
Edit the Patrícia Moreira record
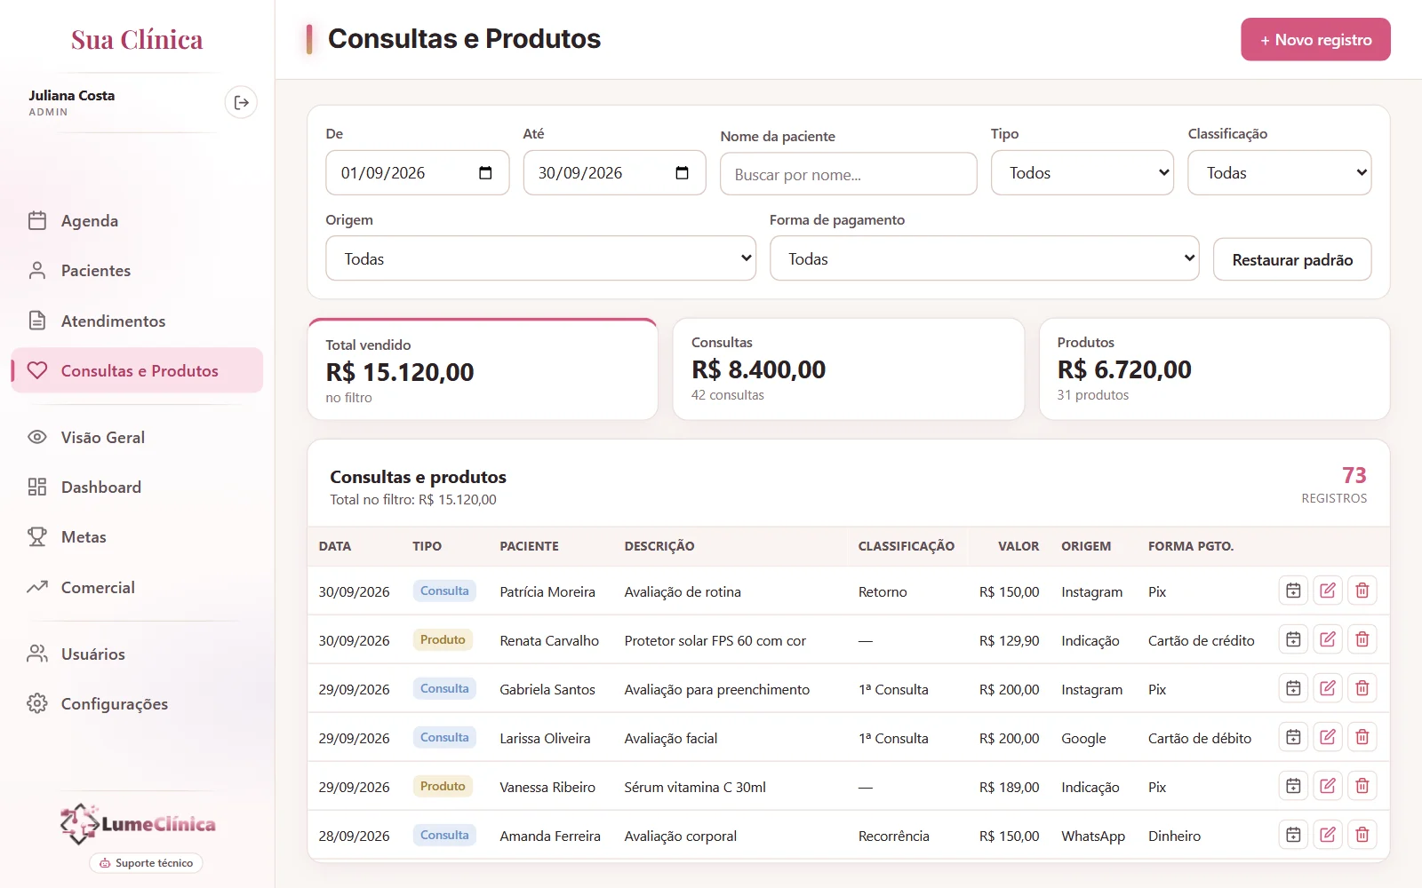tap(1328, 591)
